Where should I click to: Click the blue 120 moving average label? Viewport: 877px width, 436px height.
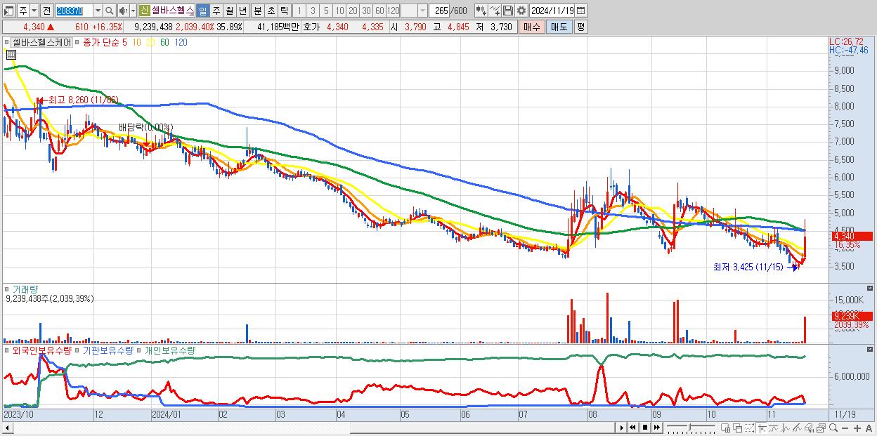(x=181, y=42)
